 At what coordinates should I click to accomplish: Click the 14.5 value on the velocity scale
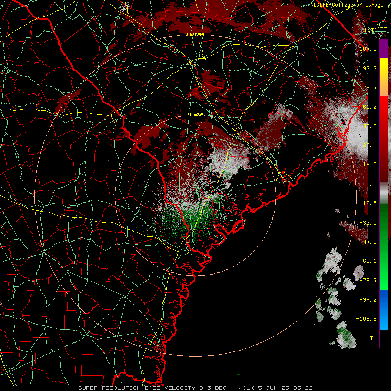click(x=370, y=165)
